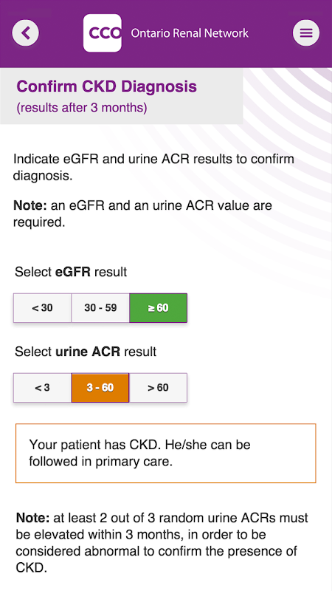Go back using the left chevron icon

coord(26,33)
